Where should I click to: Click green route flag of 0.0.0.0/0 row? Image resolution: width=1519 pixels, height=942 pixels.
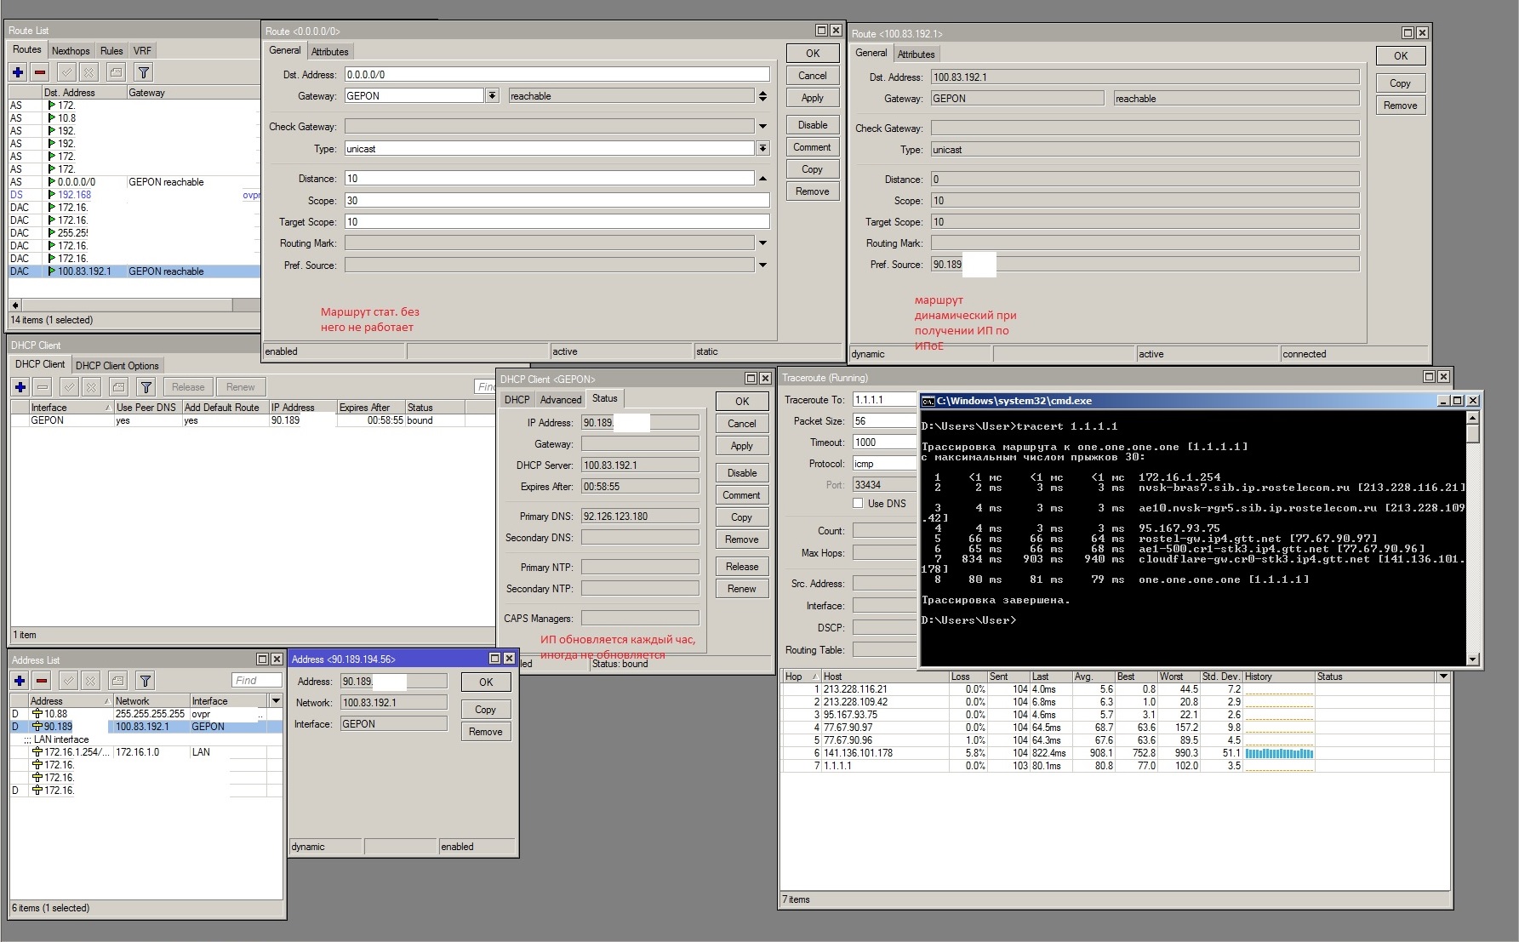(52, 182)
